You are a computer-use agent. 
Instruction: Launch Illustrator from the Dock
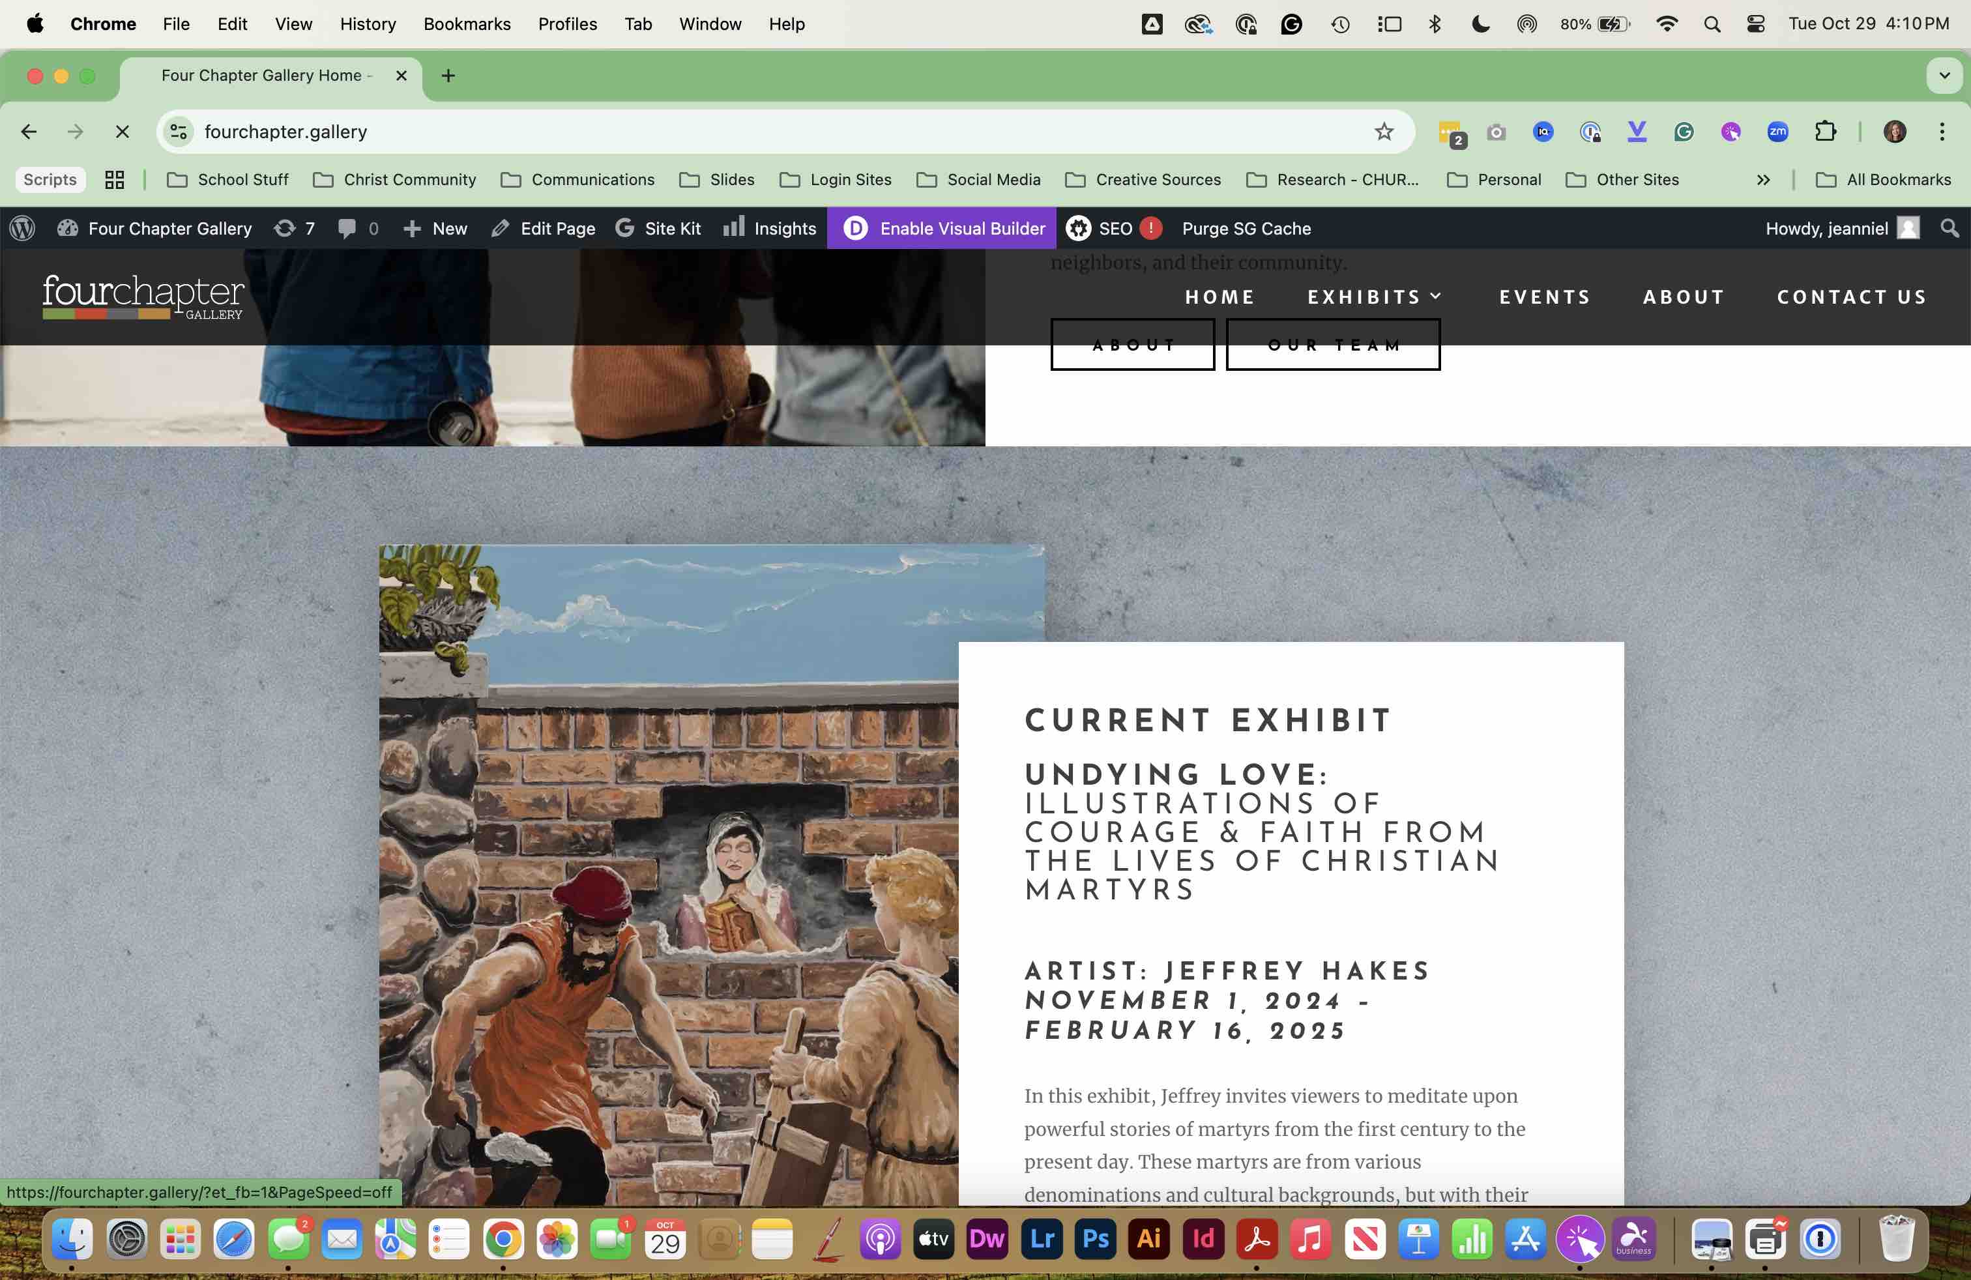(x=1148, y=1238)
